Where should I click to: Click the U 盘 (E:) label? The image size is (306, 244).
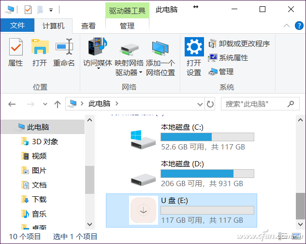[x=175, y=201]
